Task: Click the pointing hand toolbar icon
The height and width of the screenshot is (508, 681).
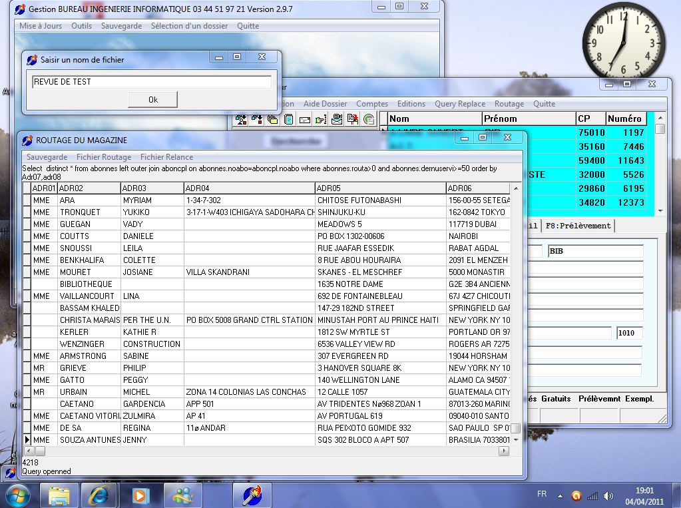Action: tap(321, 120)
